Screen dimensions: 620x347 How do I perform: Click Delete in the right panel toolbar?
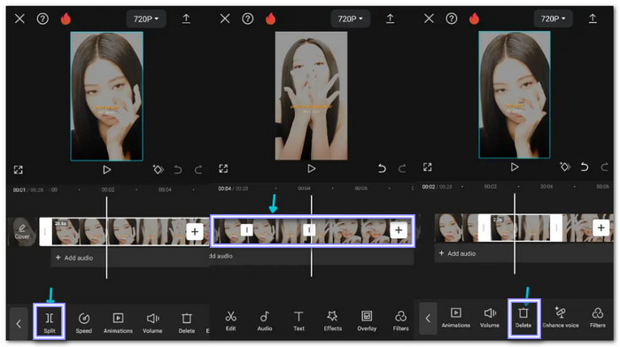[523, 318]
